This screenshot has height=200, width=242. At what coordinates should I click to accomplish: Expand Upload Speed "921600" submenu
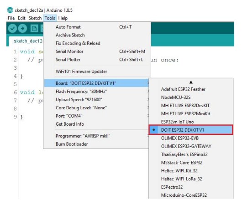(97, 100)
